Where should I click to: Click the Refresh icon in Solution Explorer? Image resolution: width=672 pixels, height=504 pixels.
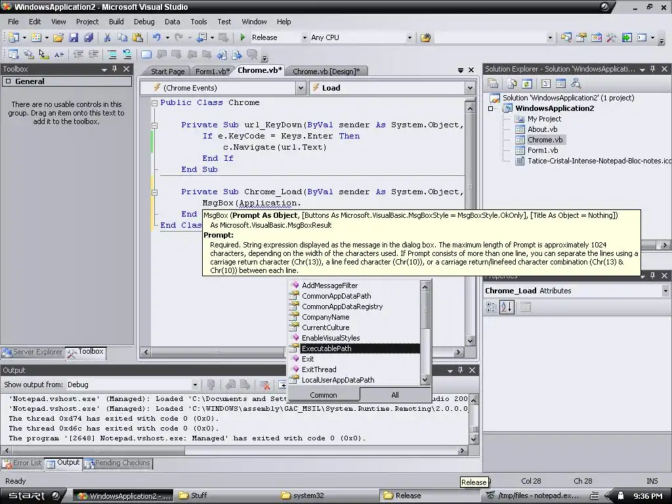point(527,83)
